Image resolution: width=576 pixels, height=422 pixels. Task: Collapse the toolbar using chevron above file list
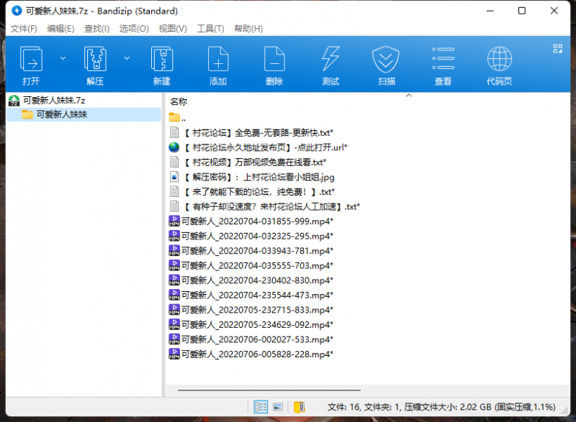(409, 95)
